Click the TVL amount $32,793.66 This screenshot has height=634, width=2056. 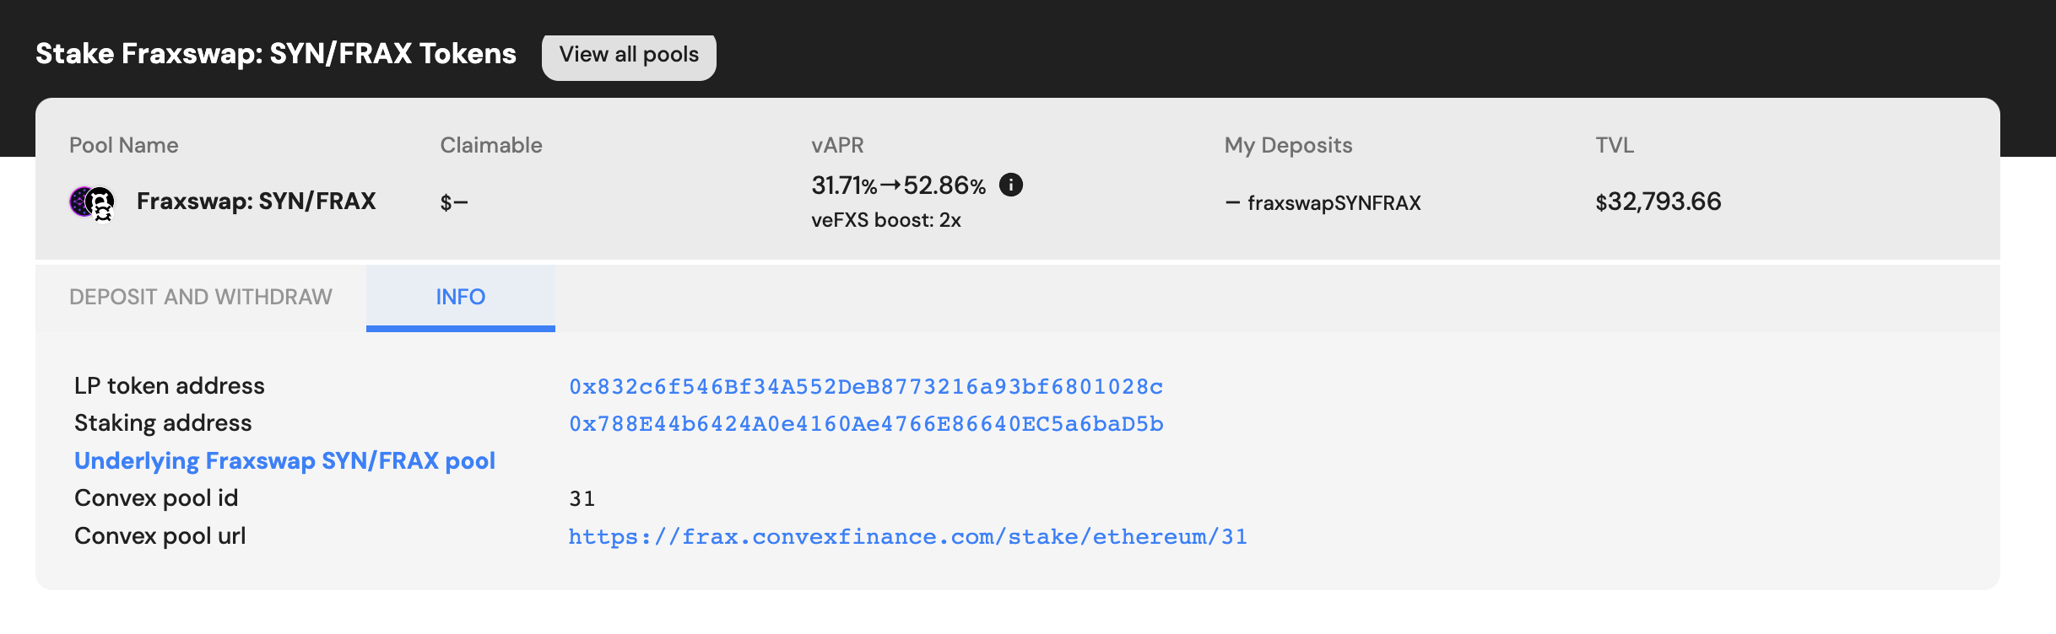click(x=1658, y=201)
